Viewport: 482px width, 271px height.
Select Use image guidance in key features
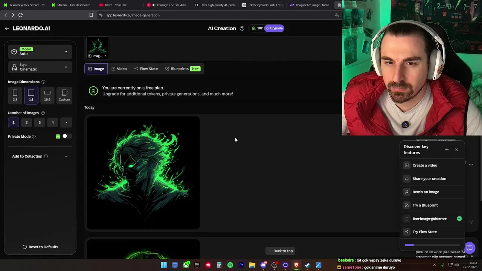(432, 219)
